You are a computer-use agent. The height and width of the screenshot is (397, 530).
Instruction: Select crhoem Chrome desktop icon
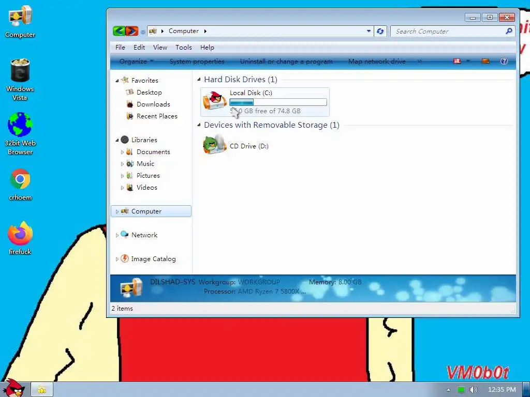[x=20, y=185]
